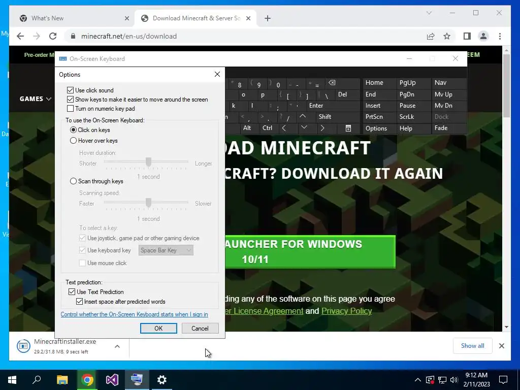Launch Visual Studio from the taskbar
This screenshot has width=520, height=390.
coord(112,380)
